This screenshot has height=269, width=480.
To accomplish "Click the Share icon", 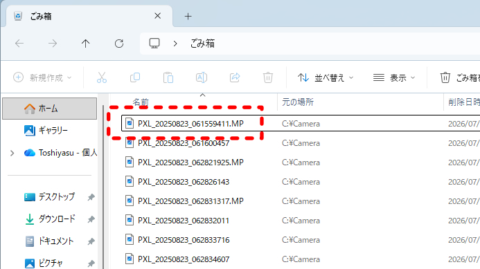I will pyautogui.click(x=235, y=77).
